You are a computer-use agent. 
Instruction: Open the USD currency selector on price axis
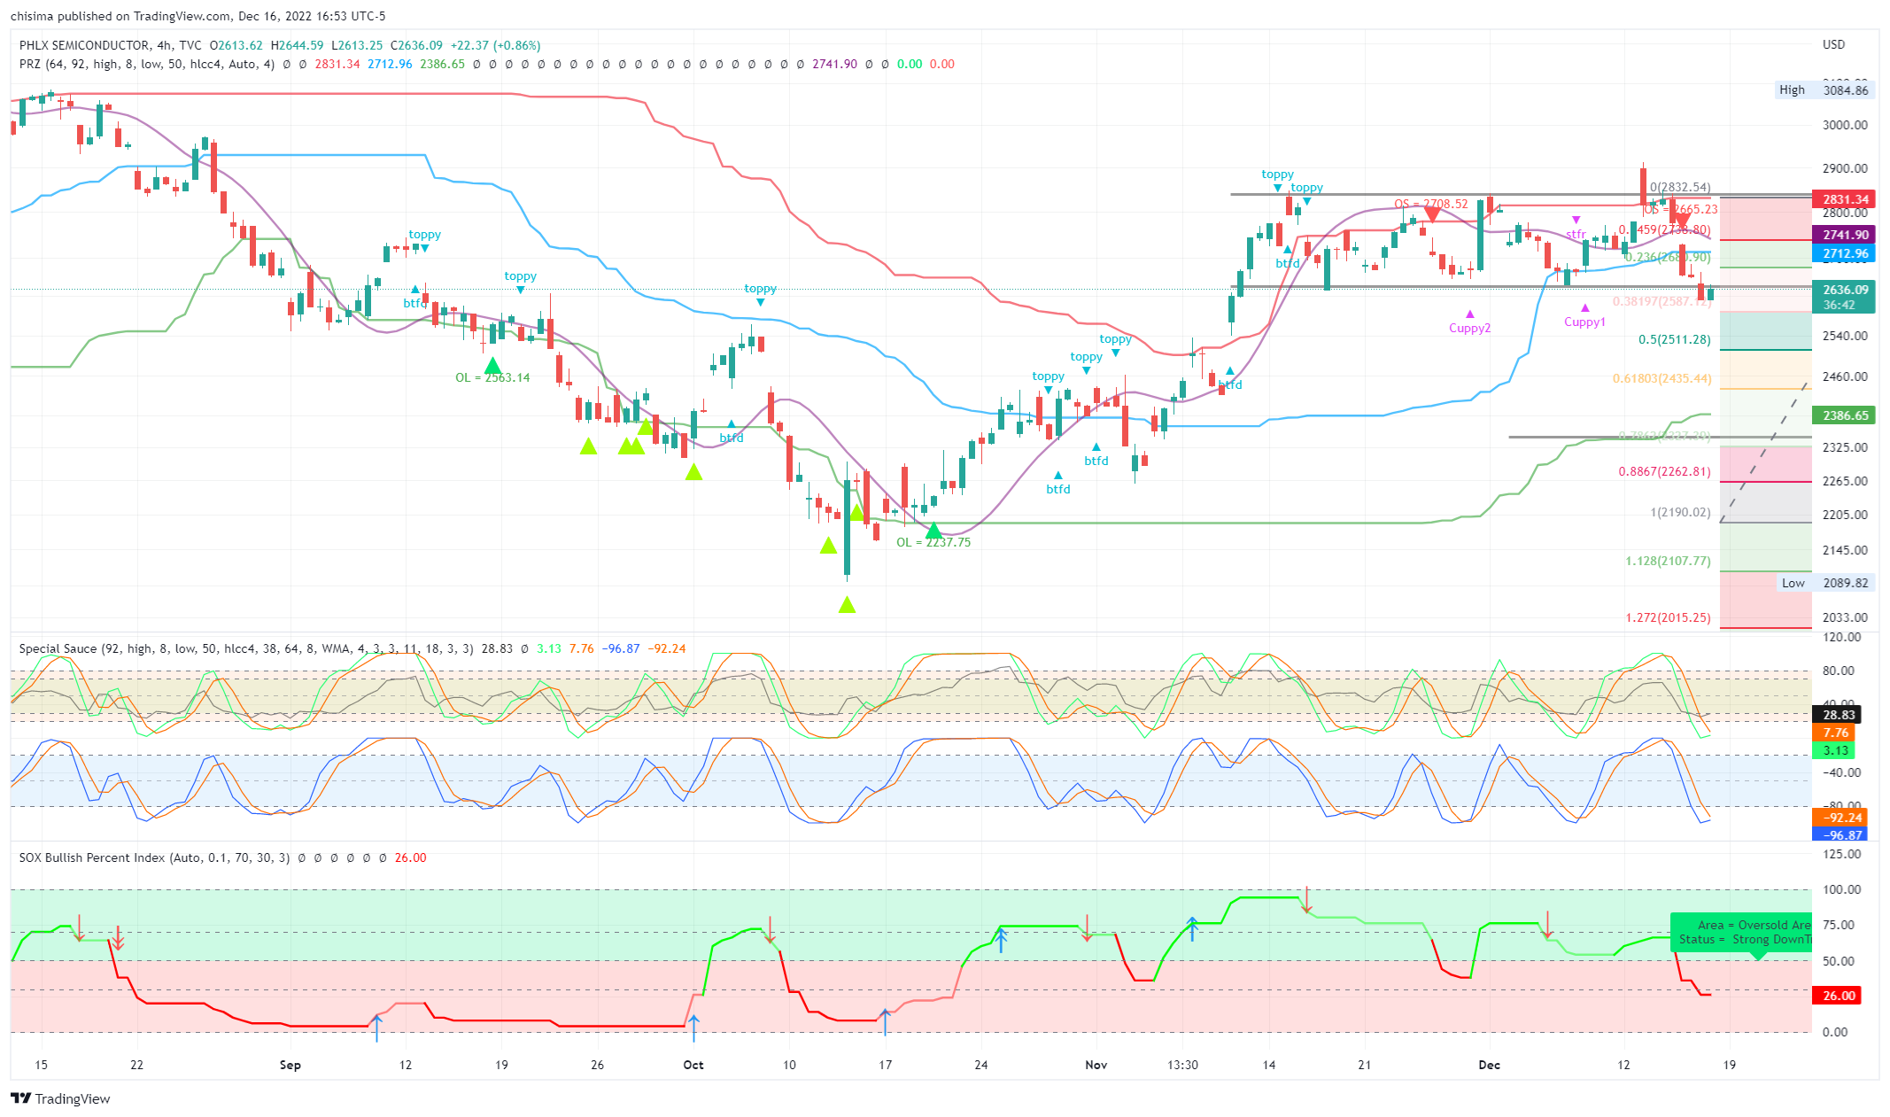click(x=1833, y=44)
